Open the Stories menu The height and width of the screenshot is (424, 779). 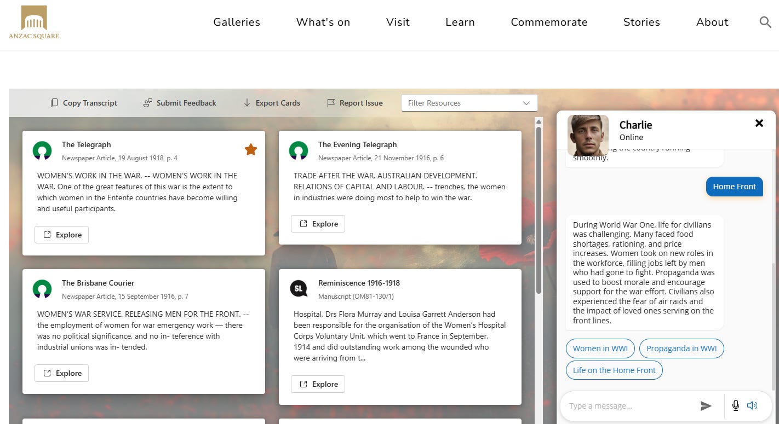pyautogui.click(x=641, y=22)
